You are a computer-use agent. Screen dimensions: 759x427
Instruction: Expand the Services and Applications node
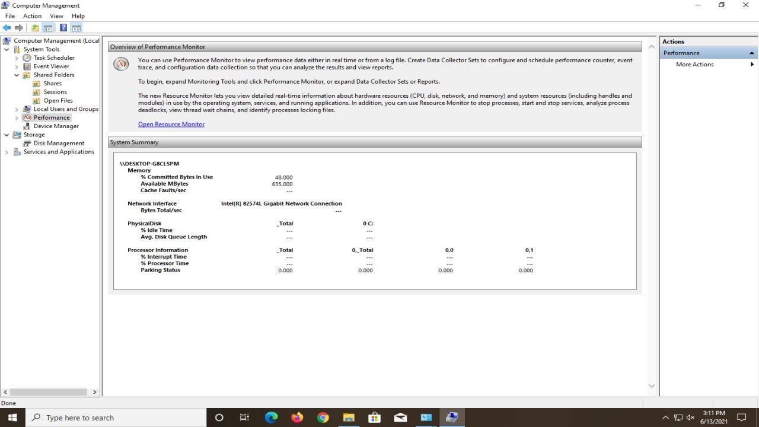pyautogui.click(x=7, y=152)
